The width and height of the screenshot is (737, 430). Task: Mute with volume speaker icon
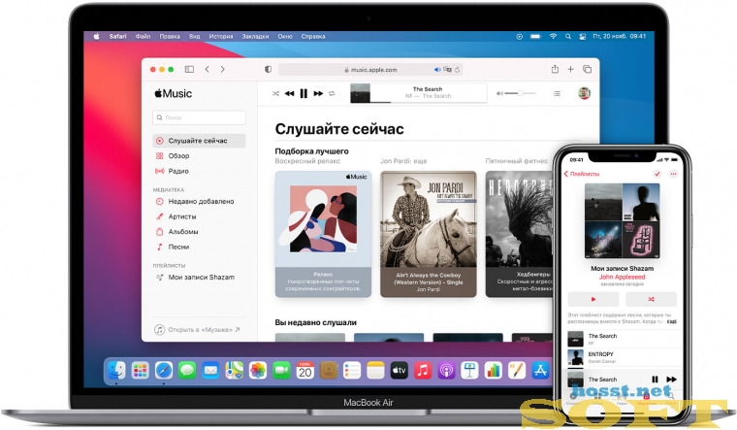(499, 93)
